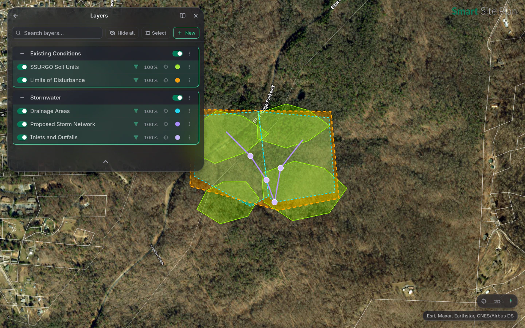The height and width of the screenshot is (328, 525).
Task: Filter the SSURGO Soil Units layer
Action: (x=136, y=67)
